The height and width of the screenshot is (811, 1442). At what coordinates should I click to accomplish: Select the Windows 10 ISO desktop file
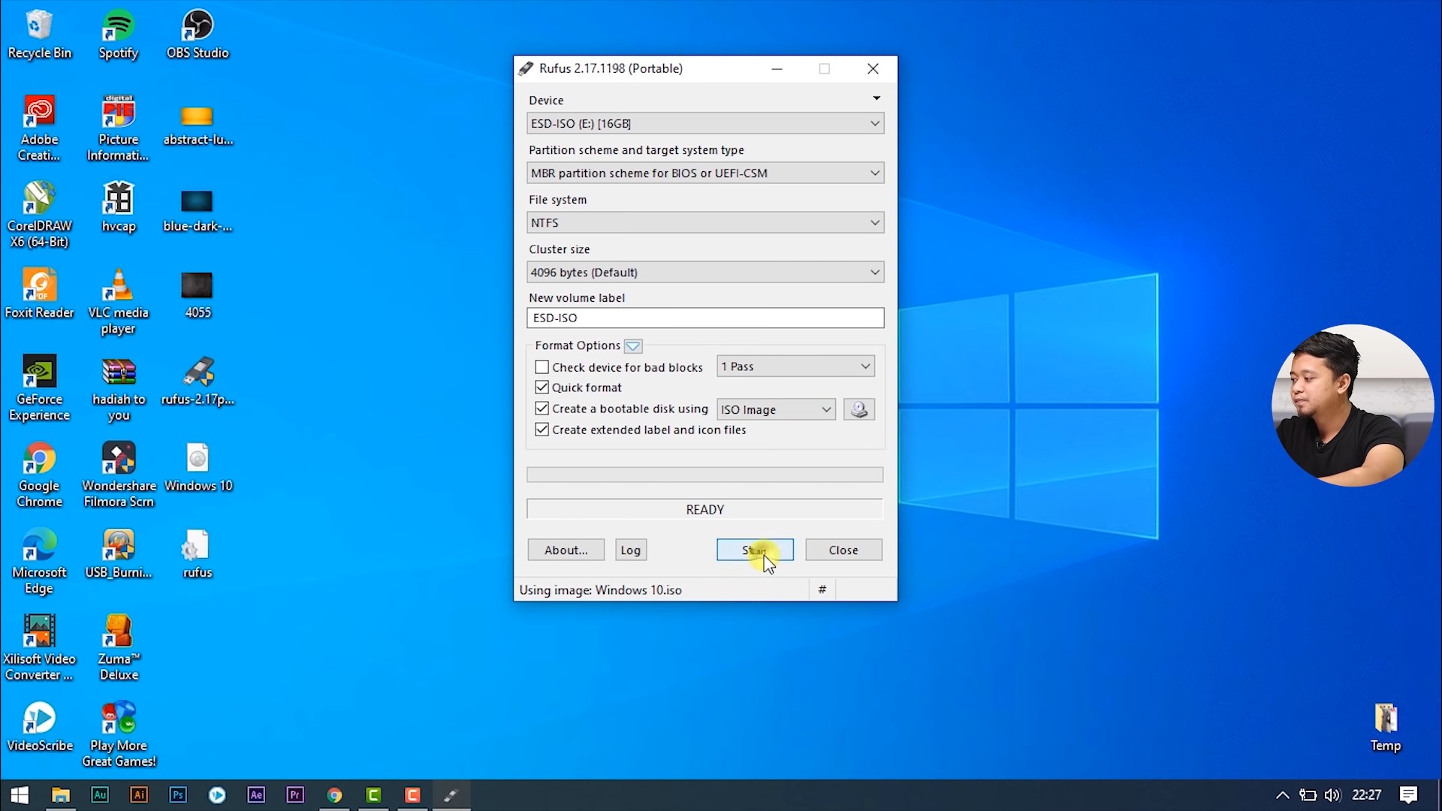click(x=198, y=467)
